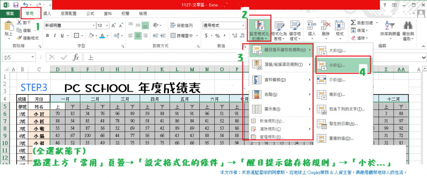This screenshot has width=427, height=178.
Task: Click the Undo arrow icon
Action: click(25, 5)
